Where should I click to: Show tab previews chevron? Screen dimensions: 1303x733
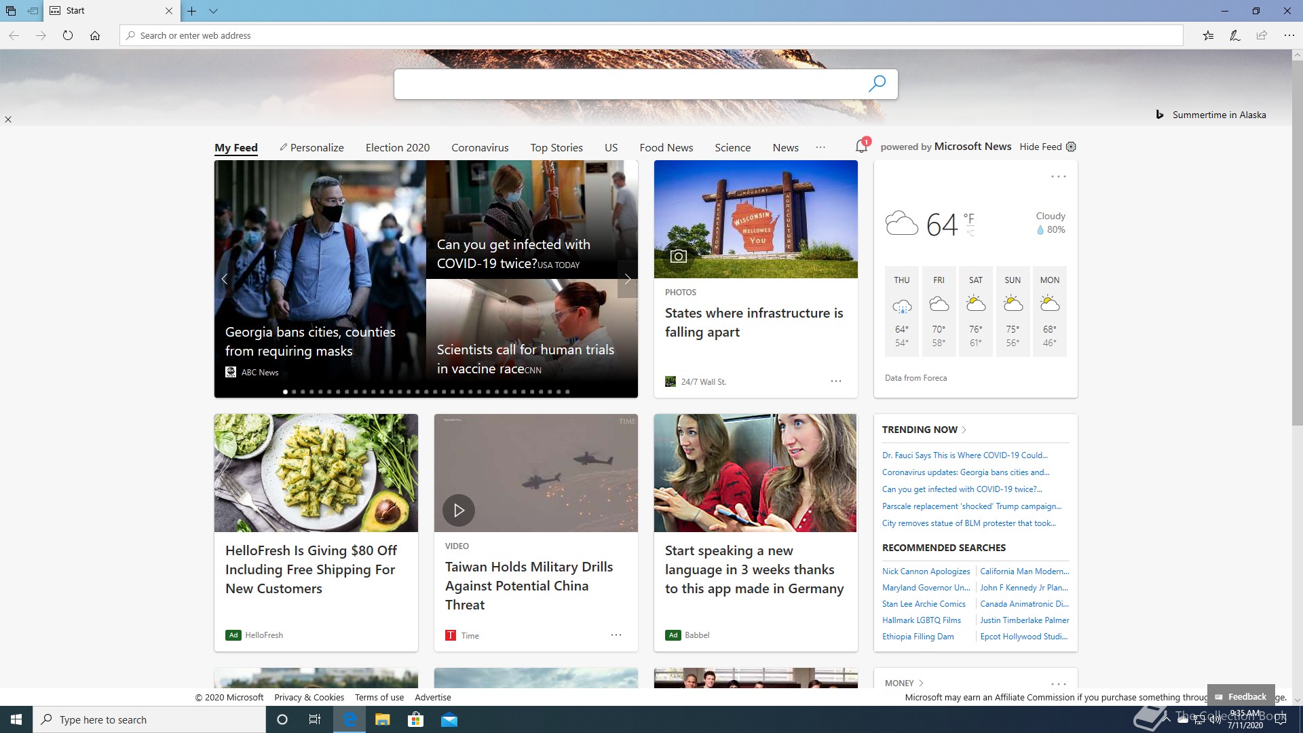tap(213, 11)
